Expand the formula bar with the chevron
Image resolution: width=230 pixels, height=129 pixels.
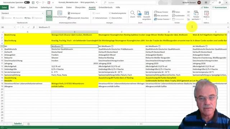[x=228, y=27]
